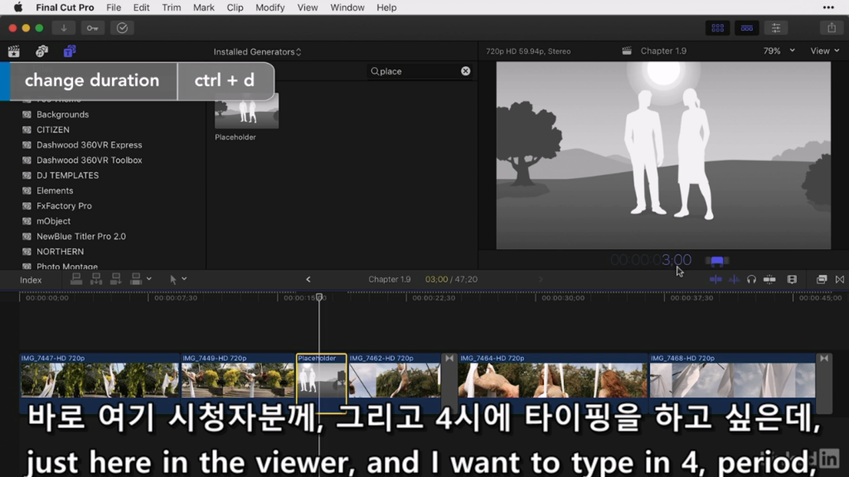This screenshot has height=477, width=849.
Task: Open the Modify menu
Action: [270, 8]
